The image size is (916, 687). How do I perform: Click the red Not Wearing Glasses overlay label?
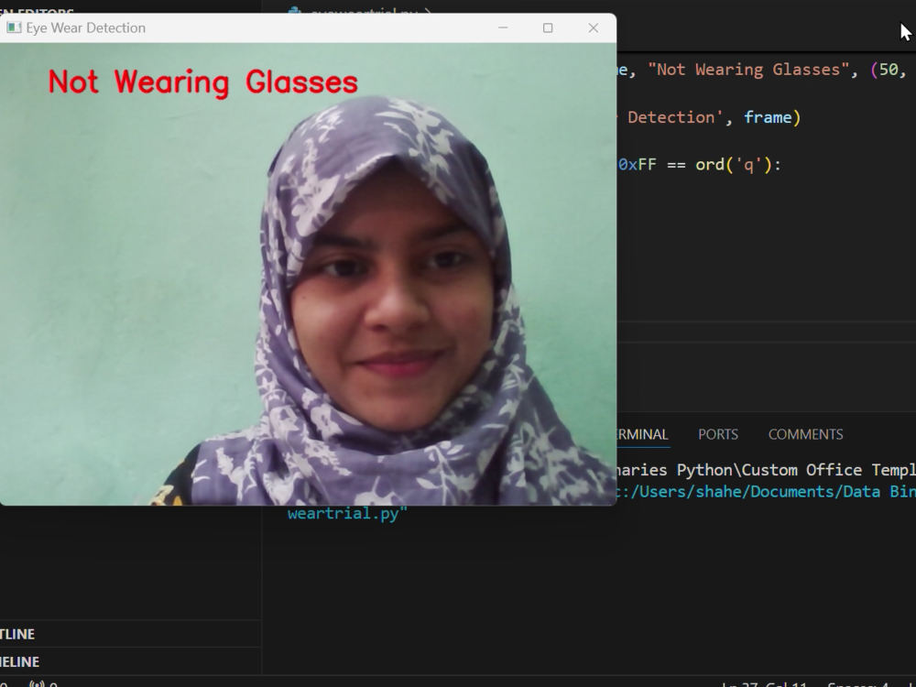[x=202, y=82]
